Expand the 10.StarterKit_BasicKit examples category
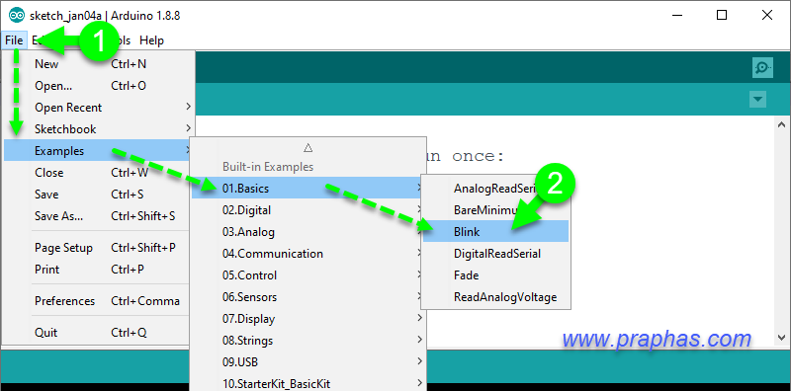The width and height of the screenshot is (791, 391). (308, 383)
